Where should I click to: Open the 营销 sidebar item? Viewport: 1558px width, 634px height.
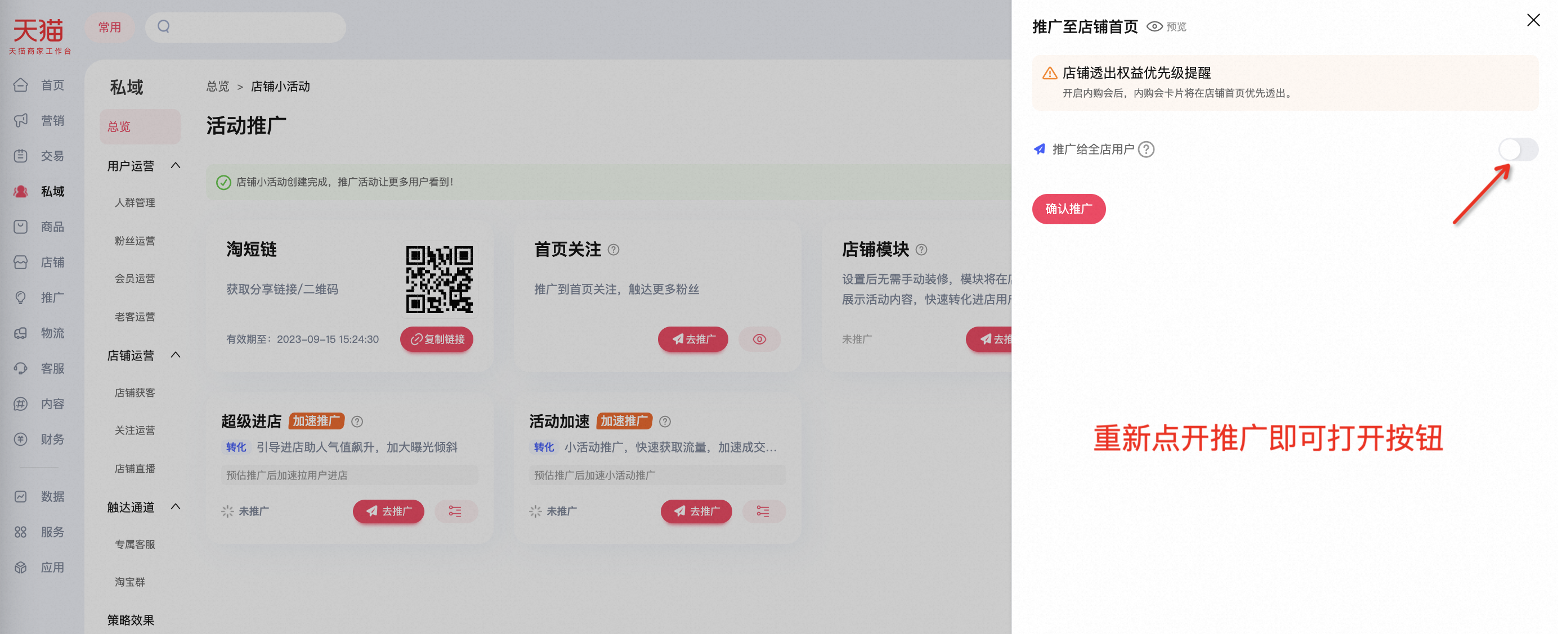pyautogui.click(x=40, y=121)
